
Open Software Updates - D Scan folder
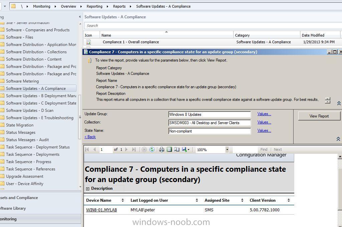[30, 111]
